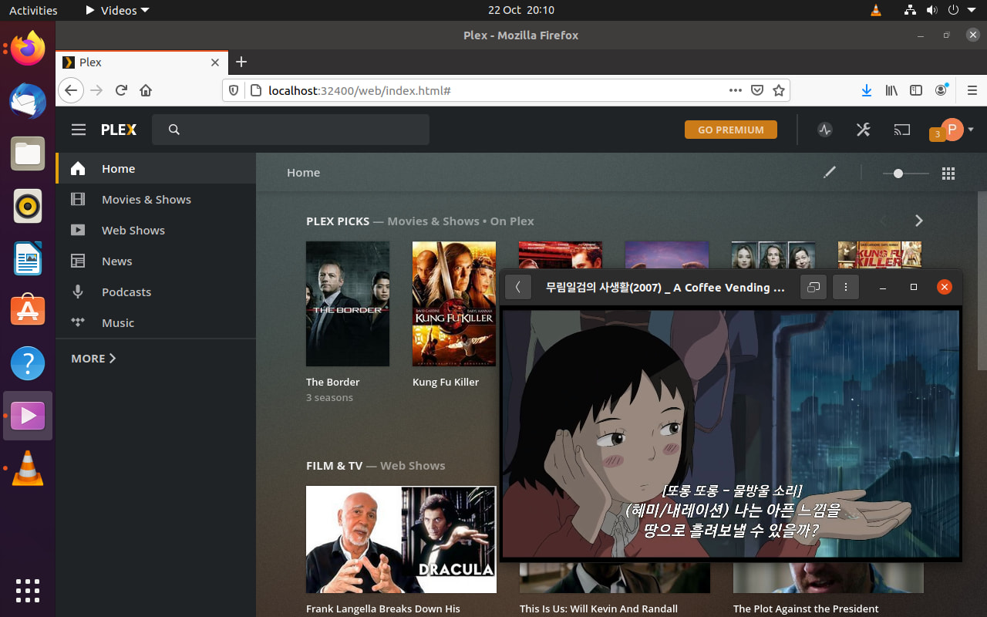
Task: Open the Kung Fu Killer poster
Action: (454, 304)
